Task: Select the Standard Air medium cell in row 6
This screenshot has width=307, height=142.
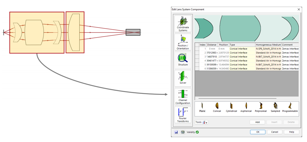Action: (x=268, y=69)
